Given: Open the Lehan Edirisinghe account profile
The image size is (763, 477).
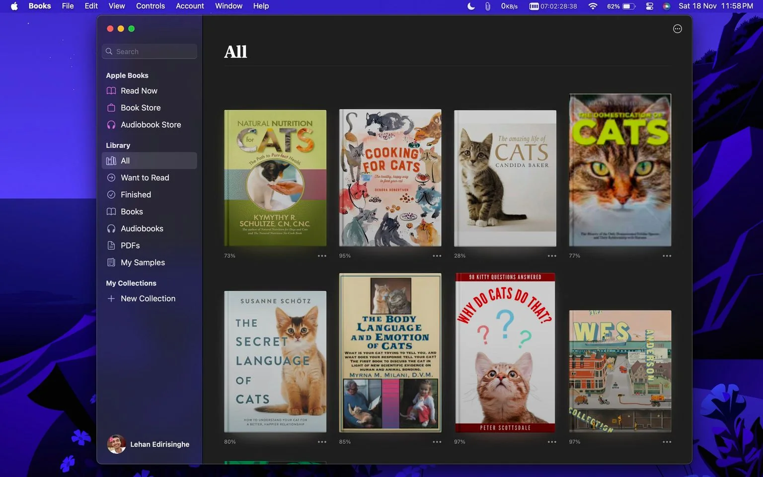Looking at the screenshot, I should coord(149,444).
